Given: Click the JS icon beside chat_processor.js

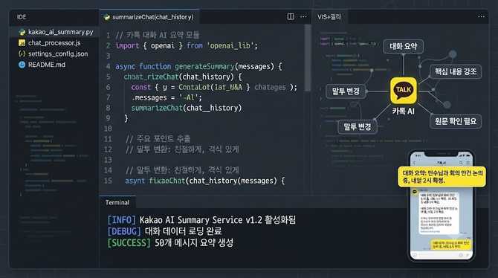Looking at the screenshot, I should 22,43.
